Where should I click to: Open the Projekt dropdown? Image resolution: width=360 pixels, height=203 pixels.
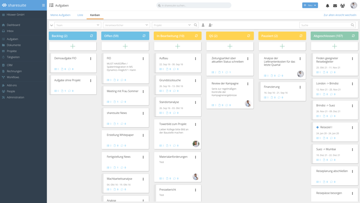point(172,25)
